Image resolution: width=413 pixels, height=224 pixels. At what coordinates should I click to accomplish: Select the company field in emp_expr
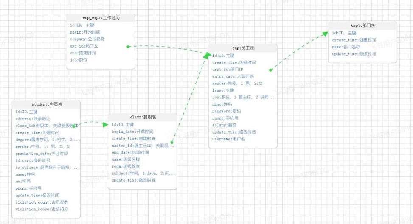point(87,39)
